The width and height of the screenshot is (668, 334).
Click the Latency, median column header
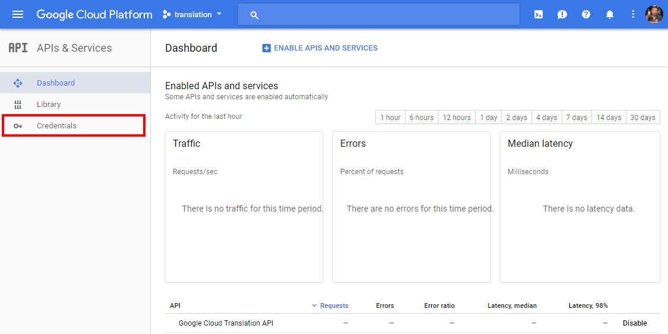point(512,305)
